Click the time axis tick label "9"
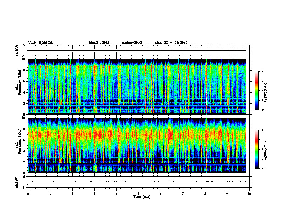The image size is (281, 217). [x=227, y=194]
